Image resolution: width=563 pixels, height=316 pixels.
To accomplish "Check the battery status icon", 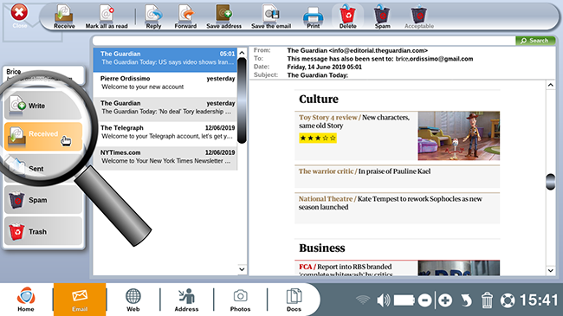I will click(404, 300).
